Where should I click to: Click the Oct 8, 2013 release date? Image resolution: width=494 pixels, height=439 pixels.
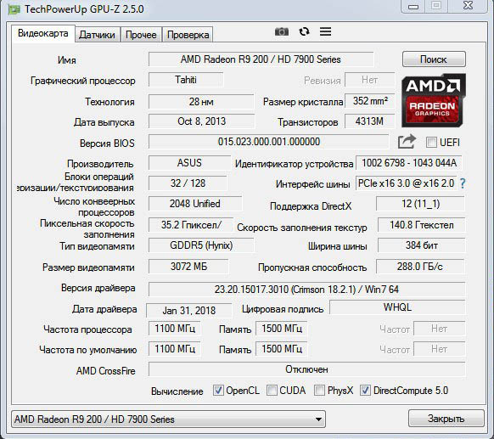(201, 121)
